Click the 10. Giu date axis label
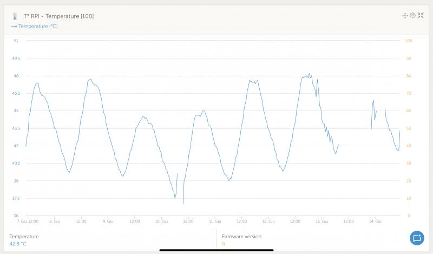Image resolution: width=433 pixels, height=254 pixels. [x=161, y=221]
